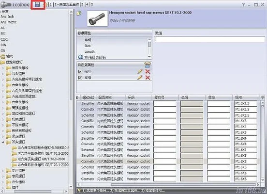
Task: Click the red X beside 规格 property
Action: (148, 78)
